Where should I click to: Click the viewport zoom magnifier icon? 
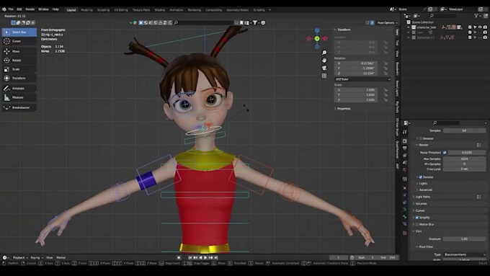[x=324, y=53]
